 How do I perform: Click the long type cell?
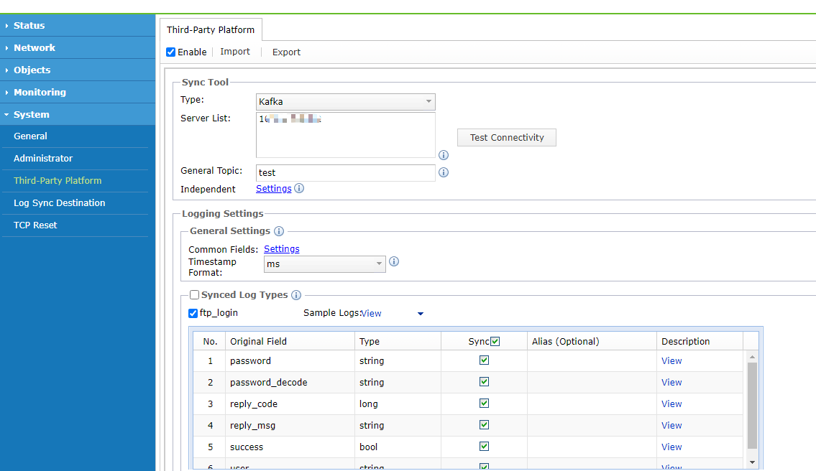pyautogui.click(x=398, y=404)
